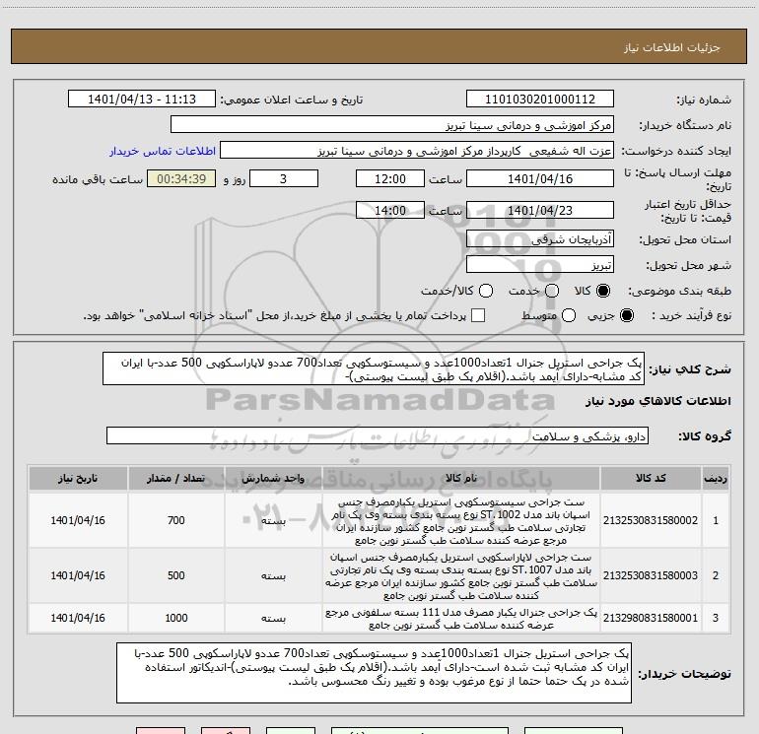Select the خدمت radio button

(x=552, y=291)
